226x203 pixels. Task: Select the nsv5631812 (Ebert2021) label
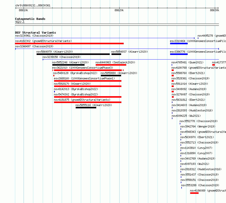click(188, 100)
